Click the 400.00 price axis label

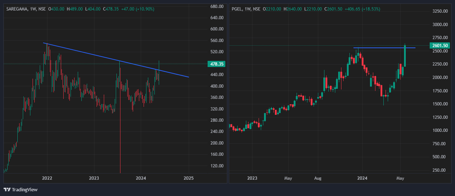(218, 86)
